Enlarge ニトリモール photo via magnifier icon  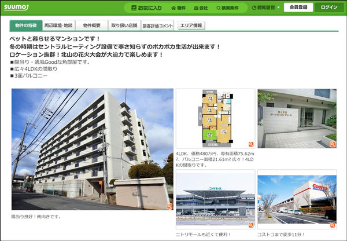click(252, 225)
